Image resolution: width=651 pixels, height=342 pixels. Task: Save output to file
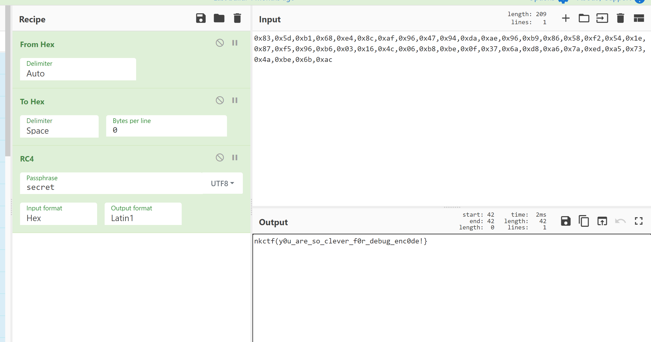[x=566, y=221]
